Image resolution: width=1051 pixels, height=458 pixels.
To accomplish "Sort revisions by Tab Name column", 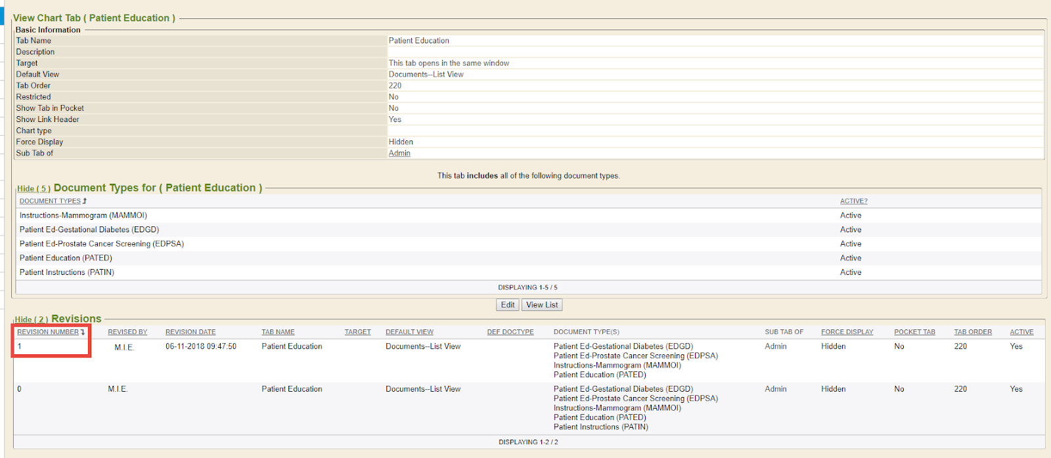I will click(278, 332).
